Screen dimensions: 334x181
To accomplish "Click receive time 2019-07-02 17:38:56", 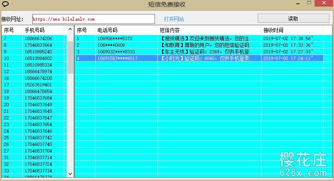I will pyautogui.click(x=291, y=38).
